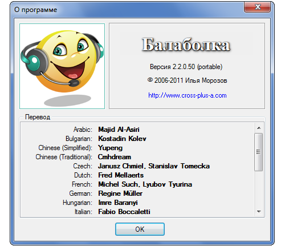
Task: Select translator name Fabio Boccaletti
Action: point(124,212)
